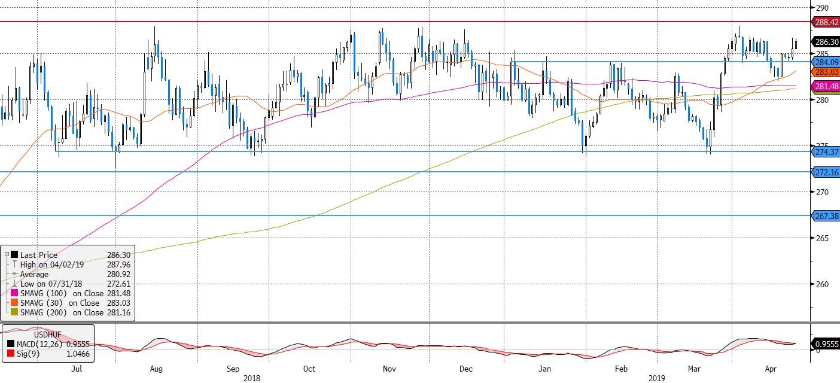Image resolution: width=840 pixels, height=383 pixels.
Task: Select the orange 283.03 moving average tag
Action: tap(825, 71)
